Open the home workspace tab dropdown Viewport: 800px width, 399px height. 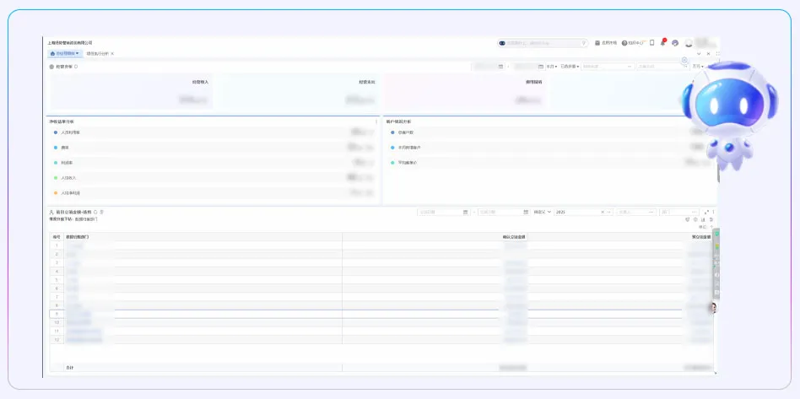pyautogui.click(x=78, y=53)
